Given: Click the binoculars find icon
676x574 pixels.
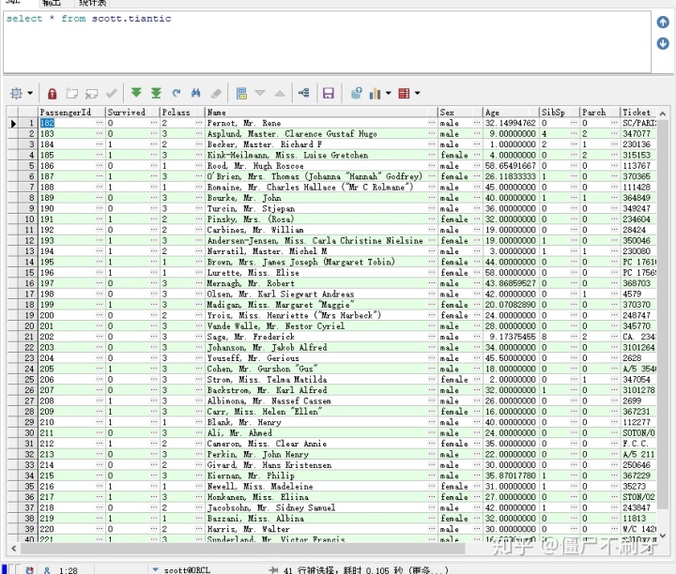Looking at the screenshot, I should tap(195, 93).
